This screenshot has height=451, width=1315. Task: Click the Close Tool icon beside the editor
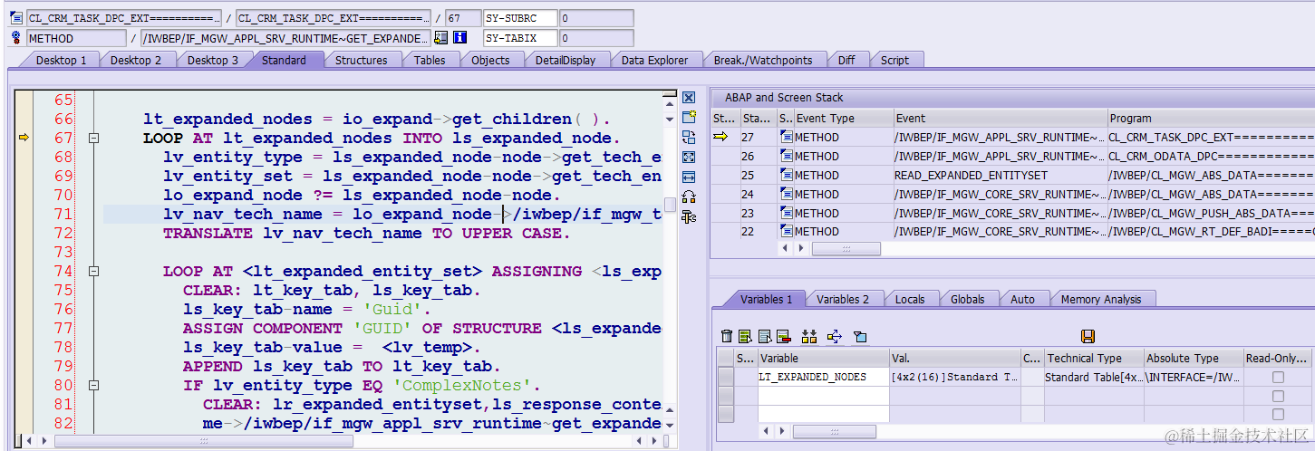pos(689,98)
